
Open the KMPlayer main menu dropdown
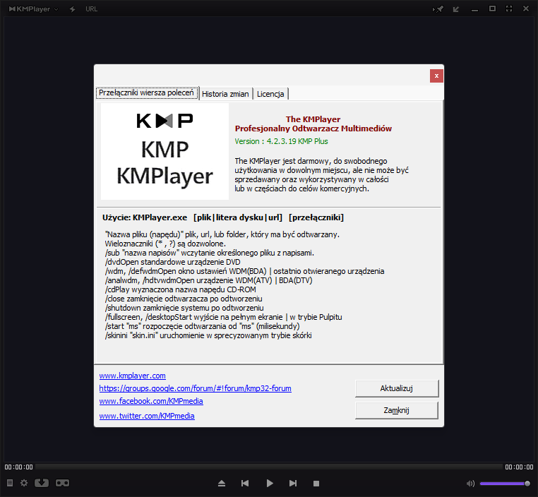(x=33, y=9)
